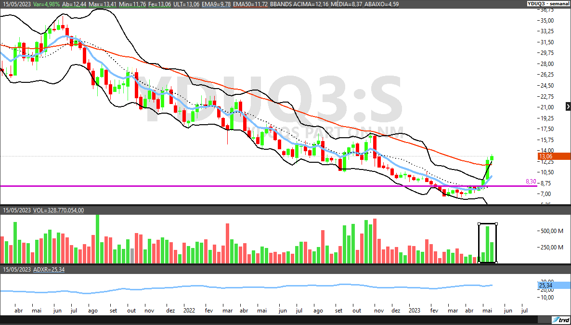The image size is (571, 325).
Task: Expand the blue arrow tab on the right edge
Action: 567,107
